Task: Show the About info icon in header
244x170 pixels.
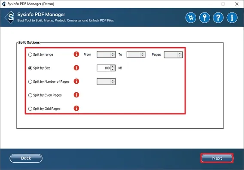Action: point(232,18)
